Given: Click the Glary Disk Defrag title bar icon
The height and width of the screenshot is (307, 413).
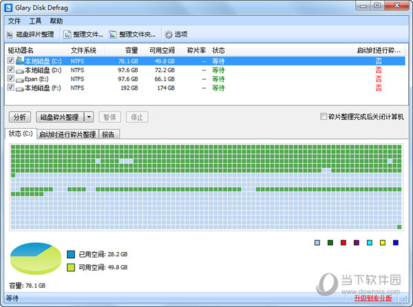Looking at the screenshot, I should (8, 8).
